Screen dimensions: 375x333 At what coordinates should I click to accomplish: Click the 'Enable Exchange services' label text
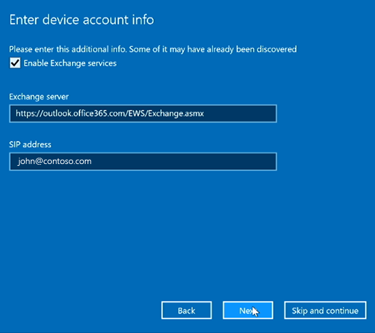point(70,63)
